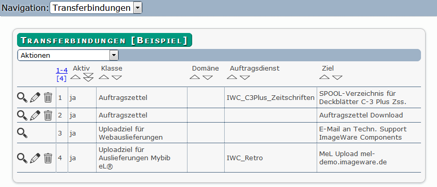Sort Auftragsdienst column descending
Viewport: 437px width, 187px height.
click(245, 77)
